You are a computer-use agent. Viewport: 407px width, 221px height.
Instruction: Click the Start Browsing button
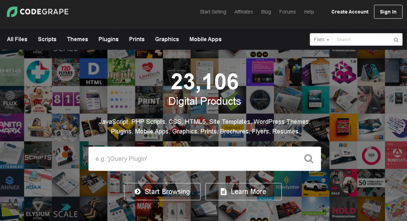tap(162, 192)
